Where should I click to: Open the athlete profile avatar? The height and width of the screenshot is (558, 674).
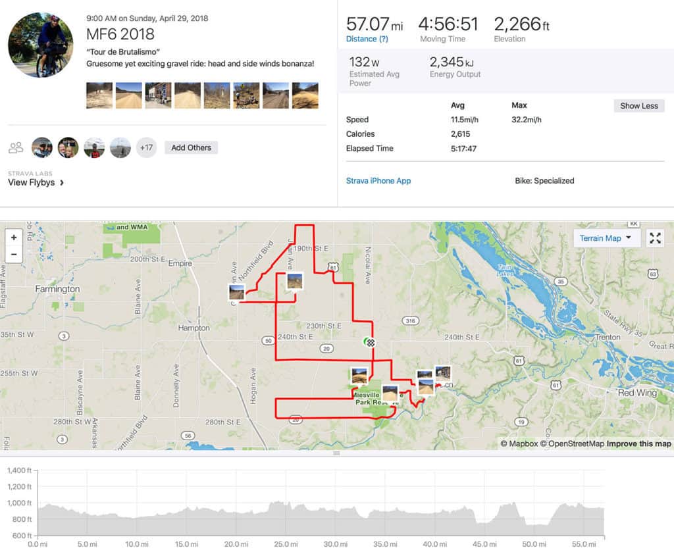point(40,45)
